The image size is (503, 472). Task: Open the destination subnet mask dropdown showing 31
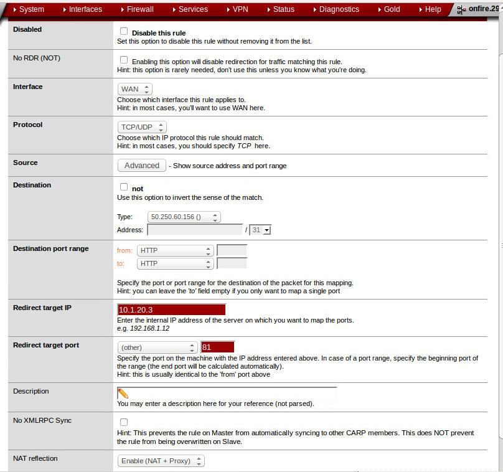(260, 230)
